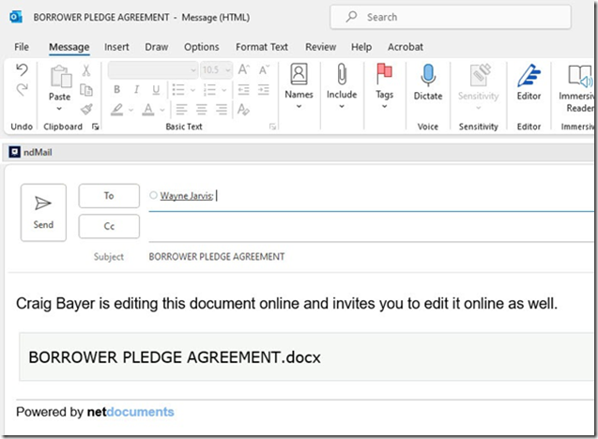Open the Review tab
This screenshot has width=598, height=439.
tap(320, 47)
